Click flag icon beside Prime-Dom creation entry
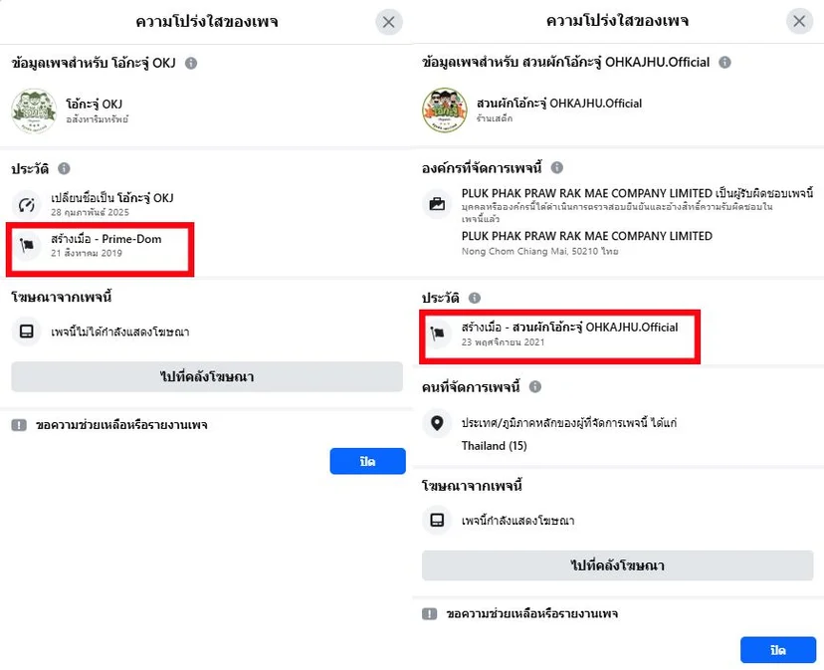 coord(27,245)
